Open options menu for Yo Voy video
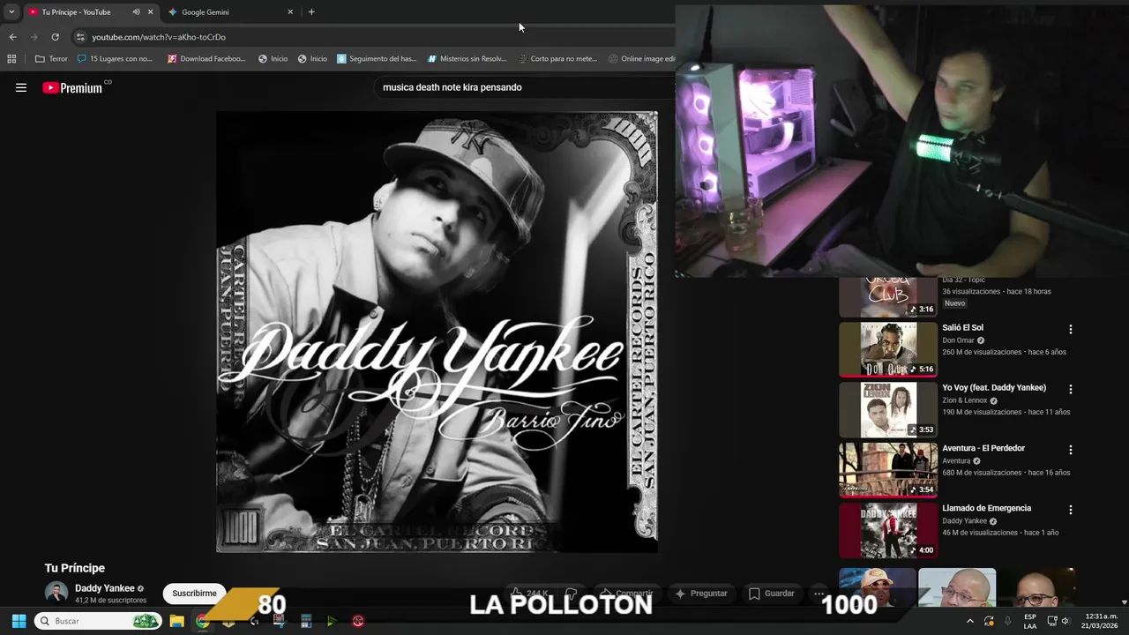Image resolution: width=1129 pixels, height=635 pixels. [x=1071, y=389]
